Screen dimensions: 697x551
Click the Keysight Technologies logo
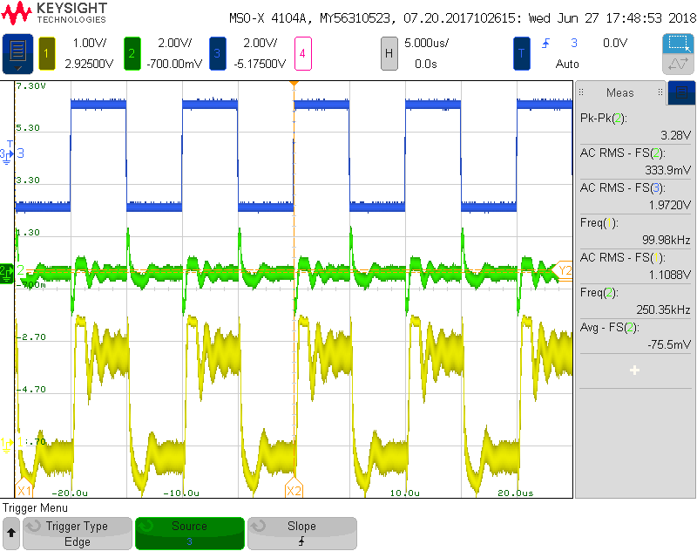click(x=54, y=13)
